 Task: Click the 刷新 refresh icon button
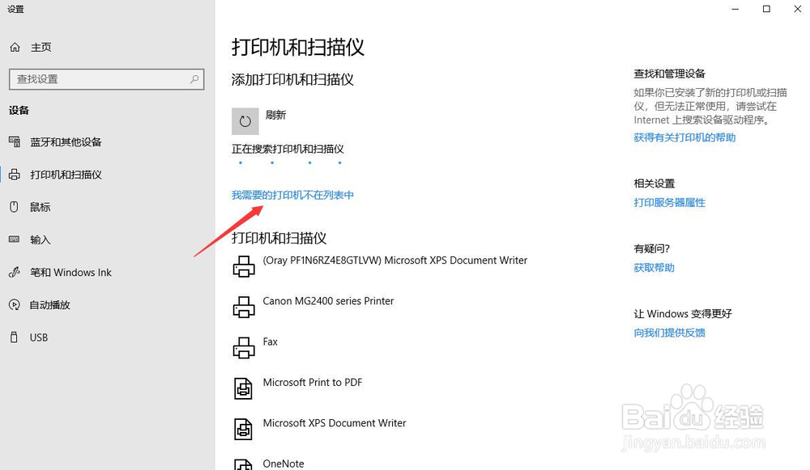[245, 121]
